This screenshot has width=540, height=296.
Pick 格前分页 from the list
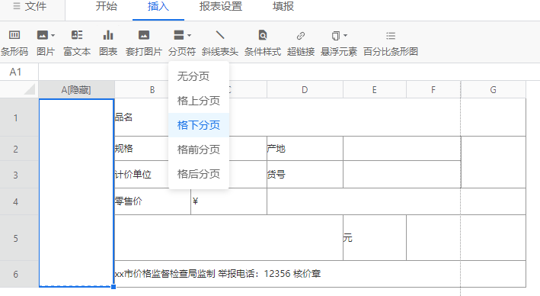click(x=199, y=150)
